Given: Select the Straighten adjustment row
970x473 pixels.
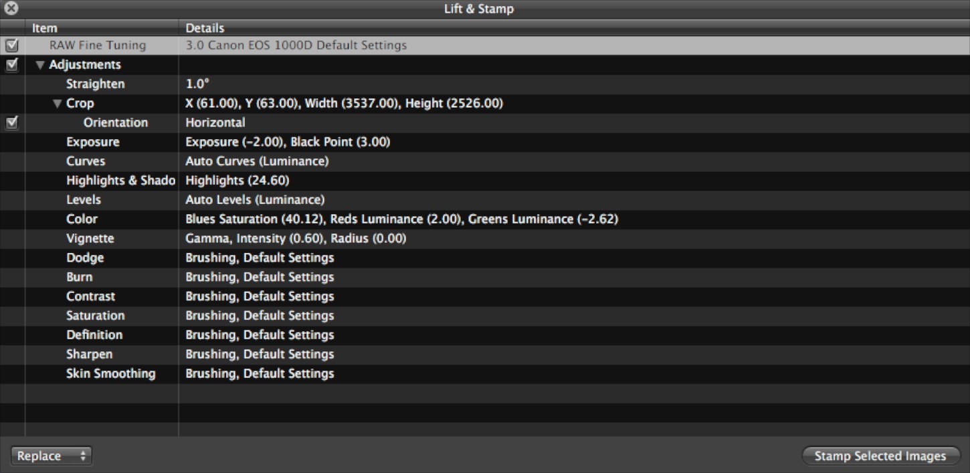Looking at the screenshot, I should (95, 84).
